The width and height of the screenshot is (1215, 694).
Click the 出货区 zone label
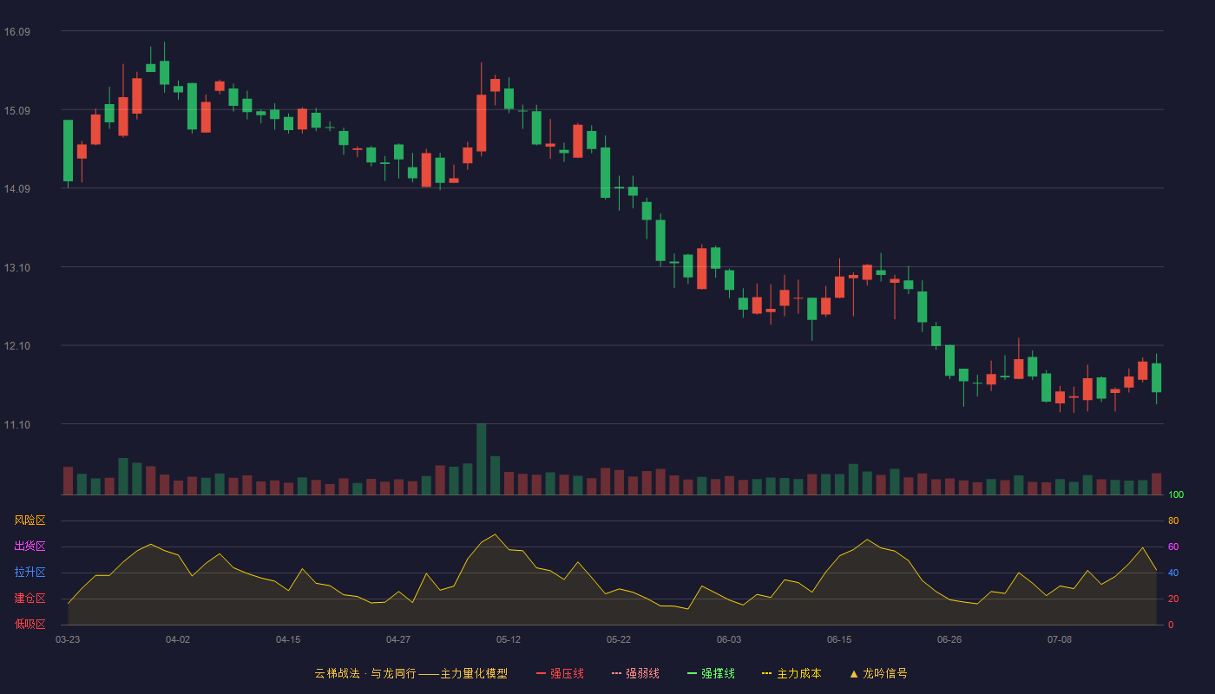[30, 547]
